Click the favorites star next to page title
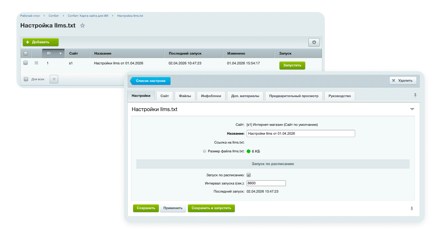Viewport: 439px width, 236px height. (82, 25)
